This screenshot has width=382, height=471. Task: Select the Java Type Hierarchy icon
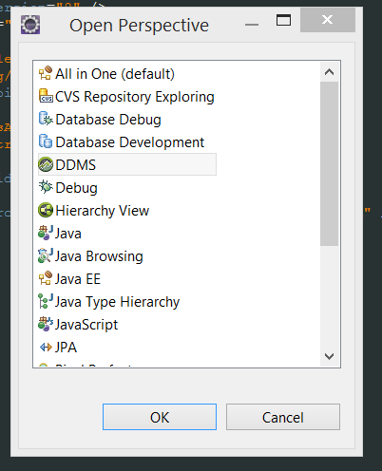click(46, 301)
